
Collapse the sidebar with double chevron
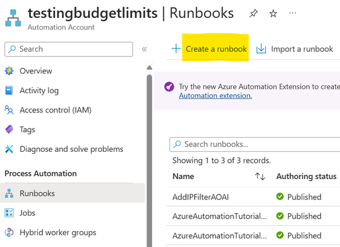click(145, 49)
